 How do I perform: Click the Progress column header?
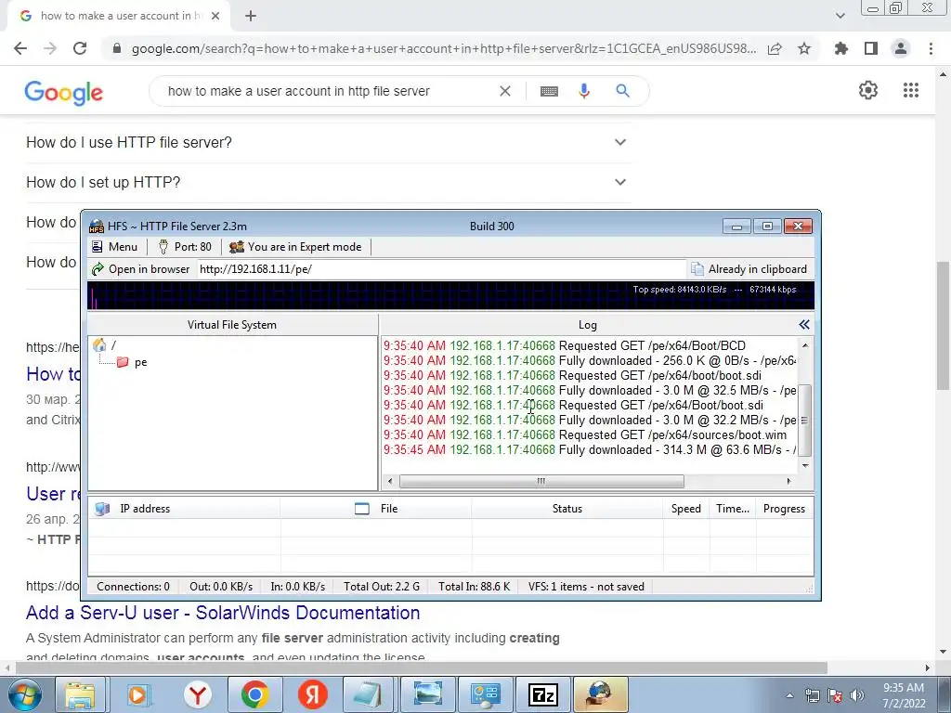[x=784, y=509]
